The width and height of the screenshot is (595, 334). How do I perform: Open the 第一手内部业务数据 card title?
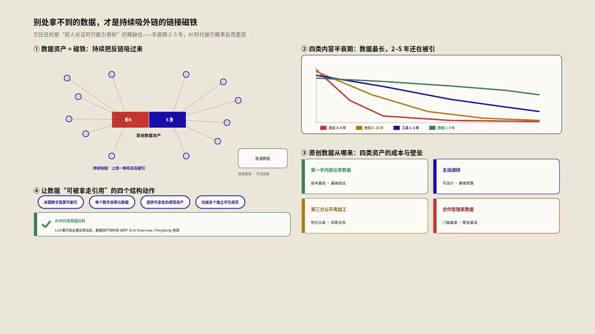(331, 170)
